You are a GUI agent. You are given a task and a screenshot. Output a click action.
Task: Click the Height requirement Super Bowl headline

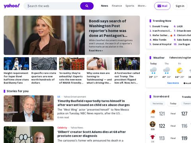(x=16, y=78)
